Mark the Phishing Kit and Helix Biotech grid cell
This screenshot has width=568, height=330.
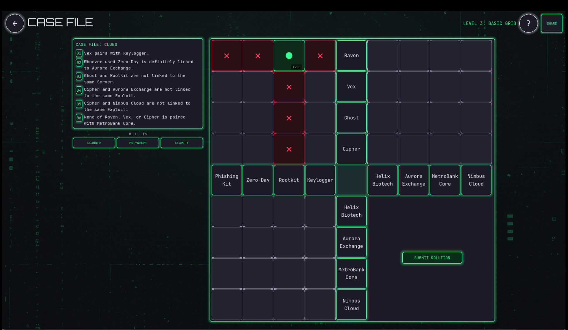[227, 211]
